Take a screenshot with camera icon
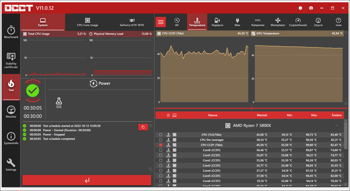This screenshot has height=191, width=350. tap(311, 8)
